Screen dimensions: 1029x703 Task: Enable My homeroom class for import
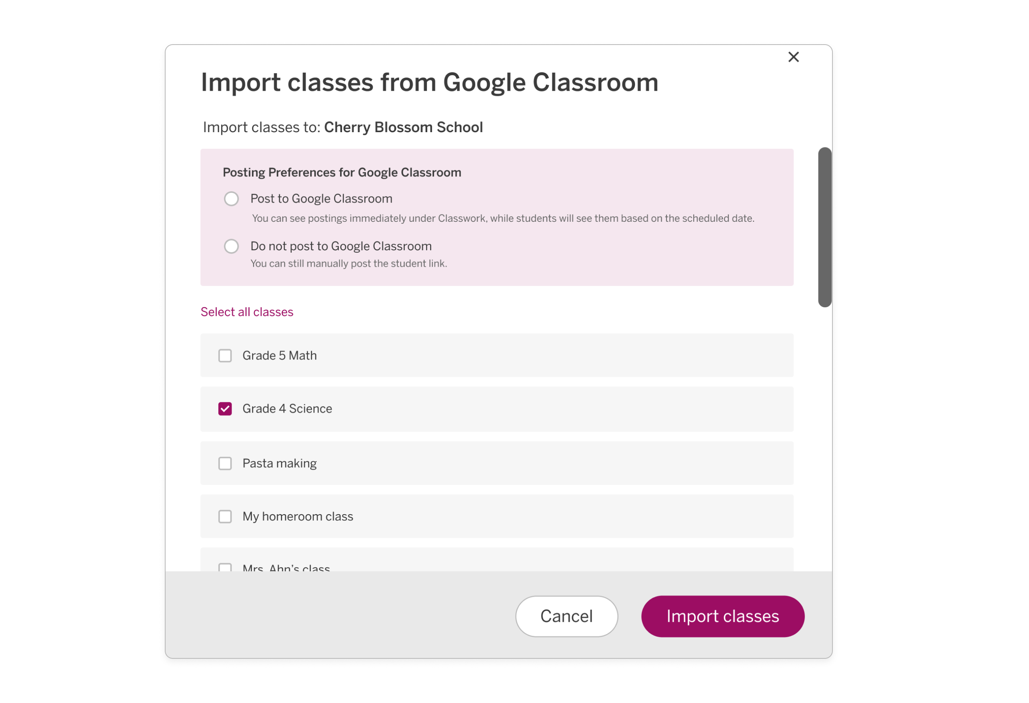coord(225,516)
